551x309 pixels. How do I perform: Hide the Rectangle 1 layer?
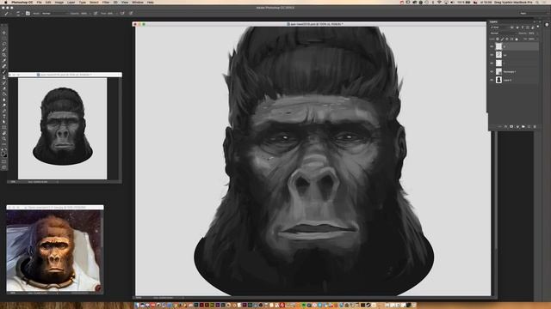(492, 71)
